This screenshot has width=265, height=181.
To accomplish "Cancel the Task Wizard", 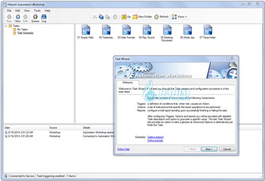I will pos(227,149).
